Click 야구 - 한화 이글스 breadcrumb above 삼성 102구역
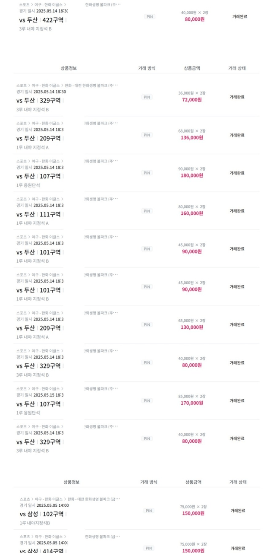The height and width of the screenshot is (553, 276). click(49, 499)
